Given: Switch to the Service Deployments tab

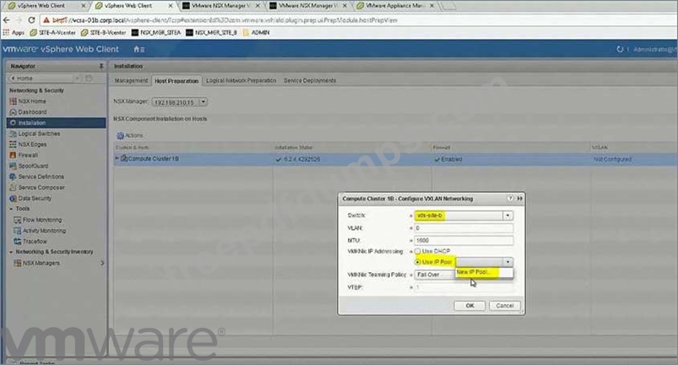Looking at the screenshot, I should pos(310,81).
